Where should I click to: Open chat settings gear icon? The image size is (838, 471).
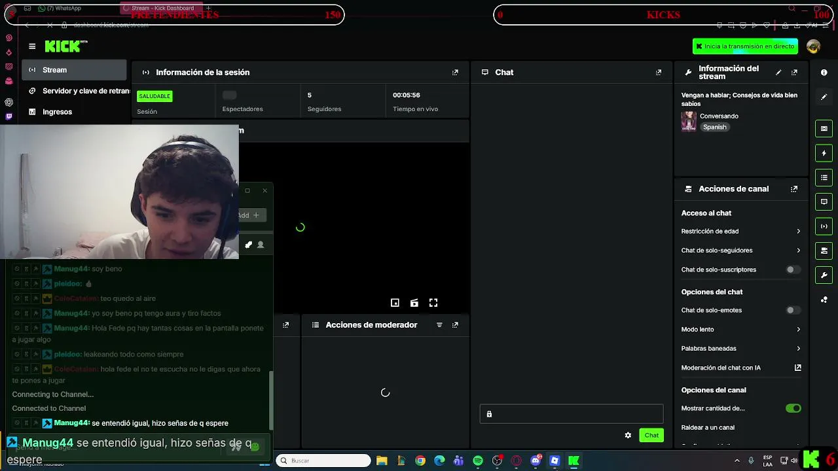click(628, 435)
